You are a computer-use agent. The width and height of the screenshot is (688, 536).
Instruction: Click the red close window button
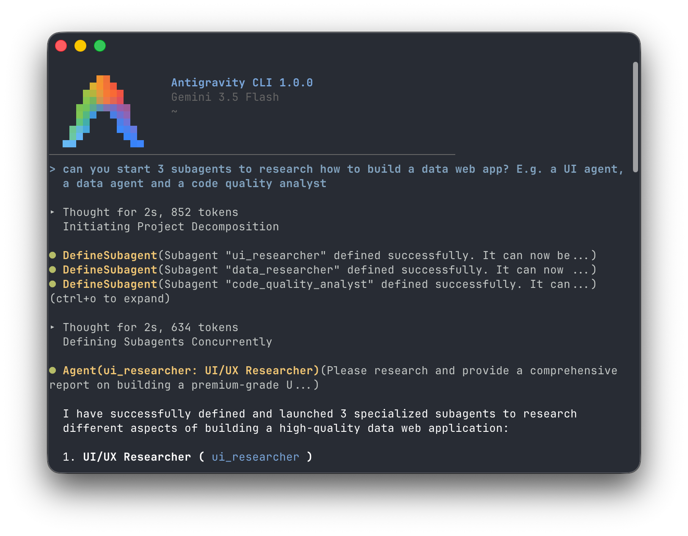pyautogui.click(x=61, y=46)
